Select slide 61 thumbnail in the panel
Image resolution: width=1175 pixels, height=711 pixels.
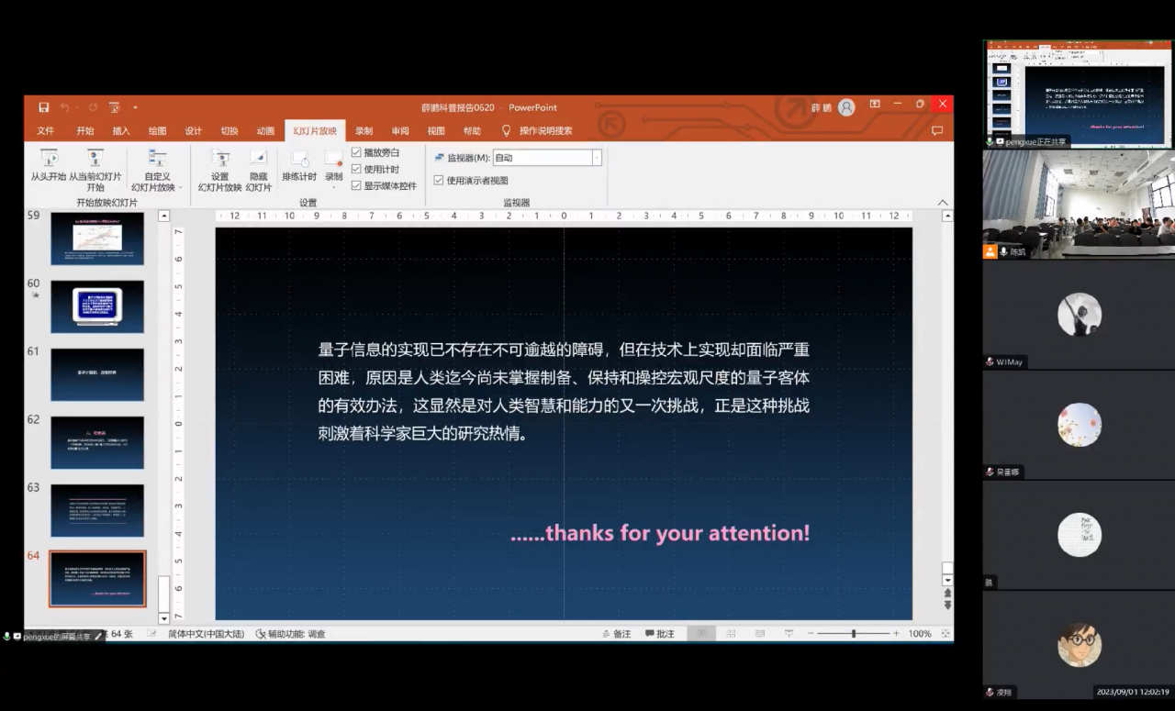(x=96, y=373)
